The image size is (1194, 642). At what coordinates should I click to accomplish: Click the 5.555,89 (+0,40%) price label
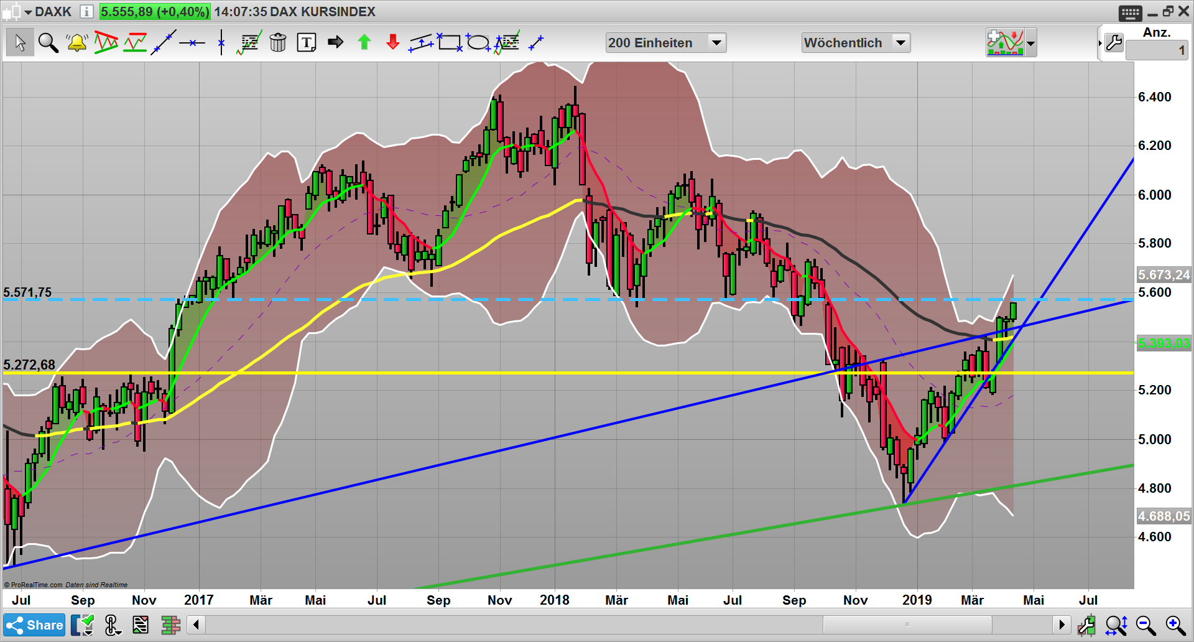[155, 12]
